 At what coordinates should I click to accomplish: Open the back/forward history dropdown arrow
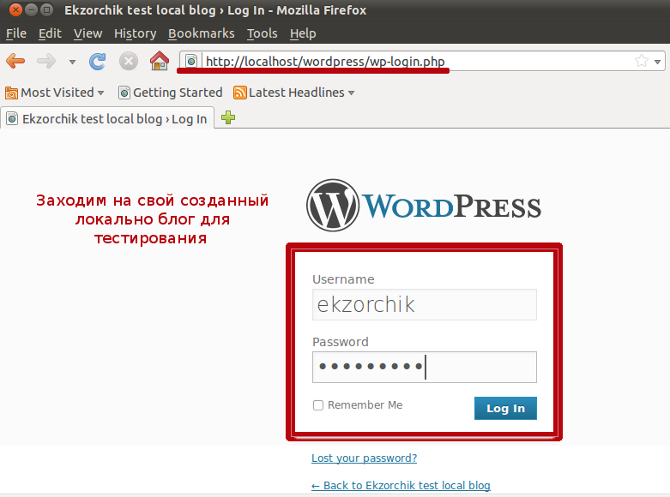72,62
